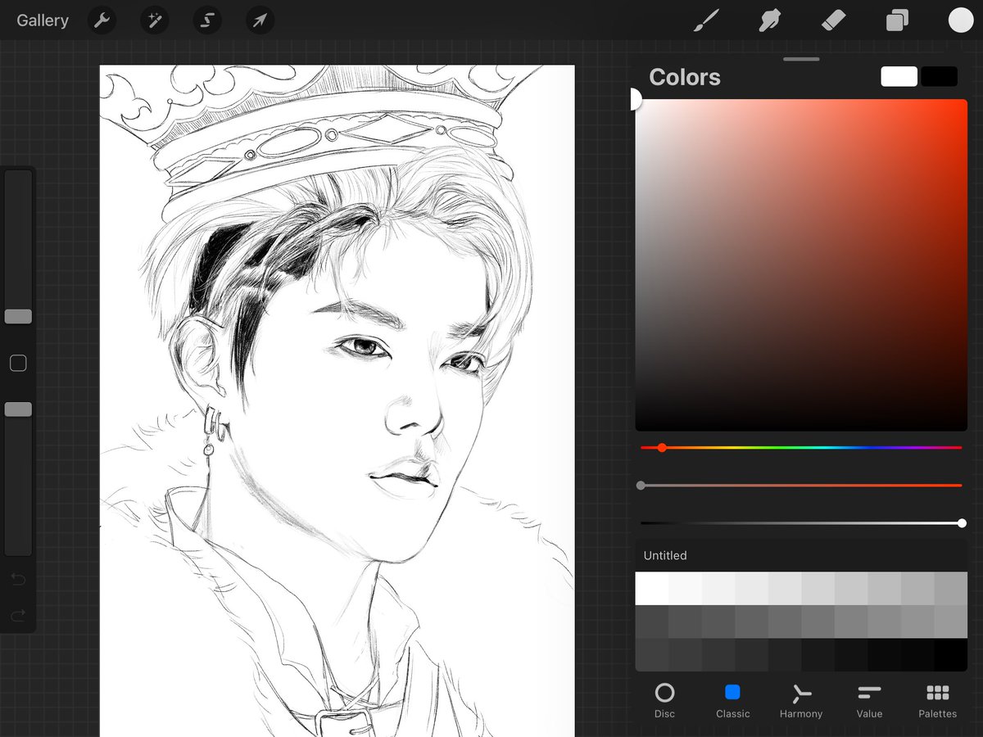Pick the pure white palette swatch
The image size is (983, 737).
651,589
